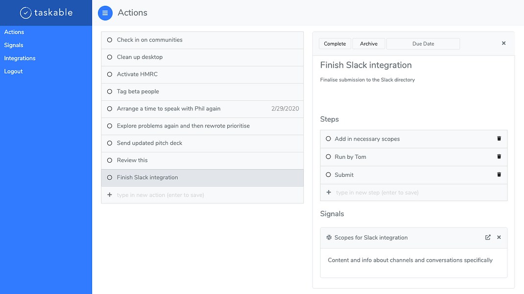
Task: Delete the 'Add in necessary scopes' step
Action: [x=499, y=139]
